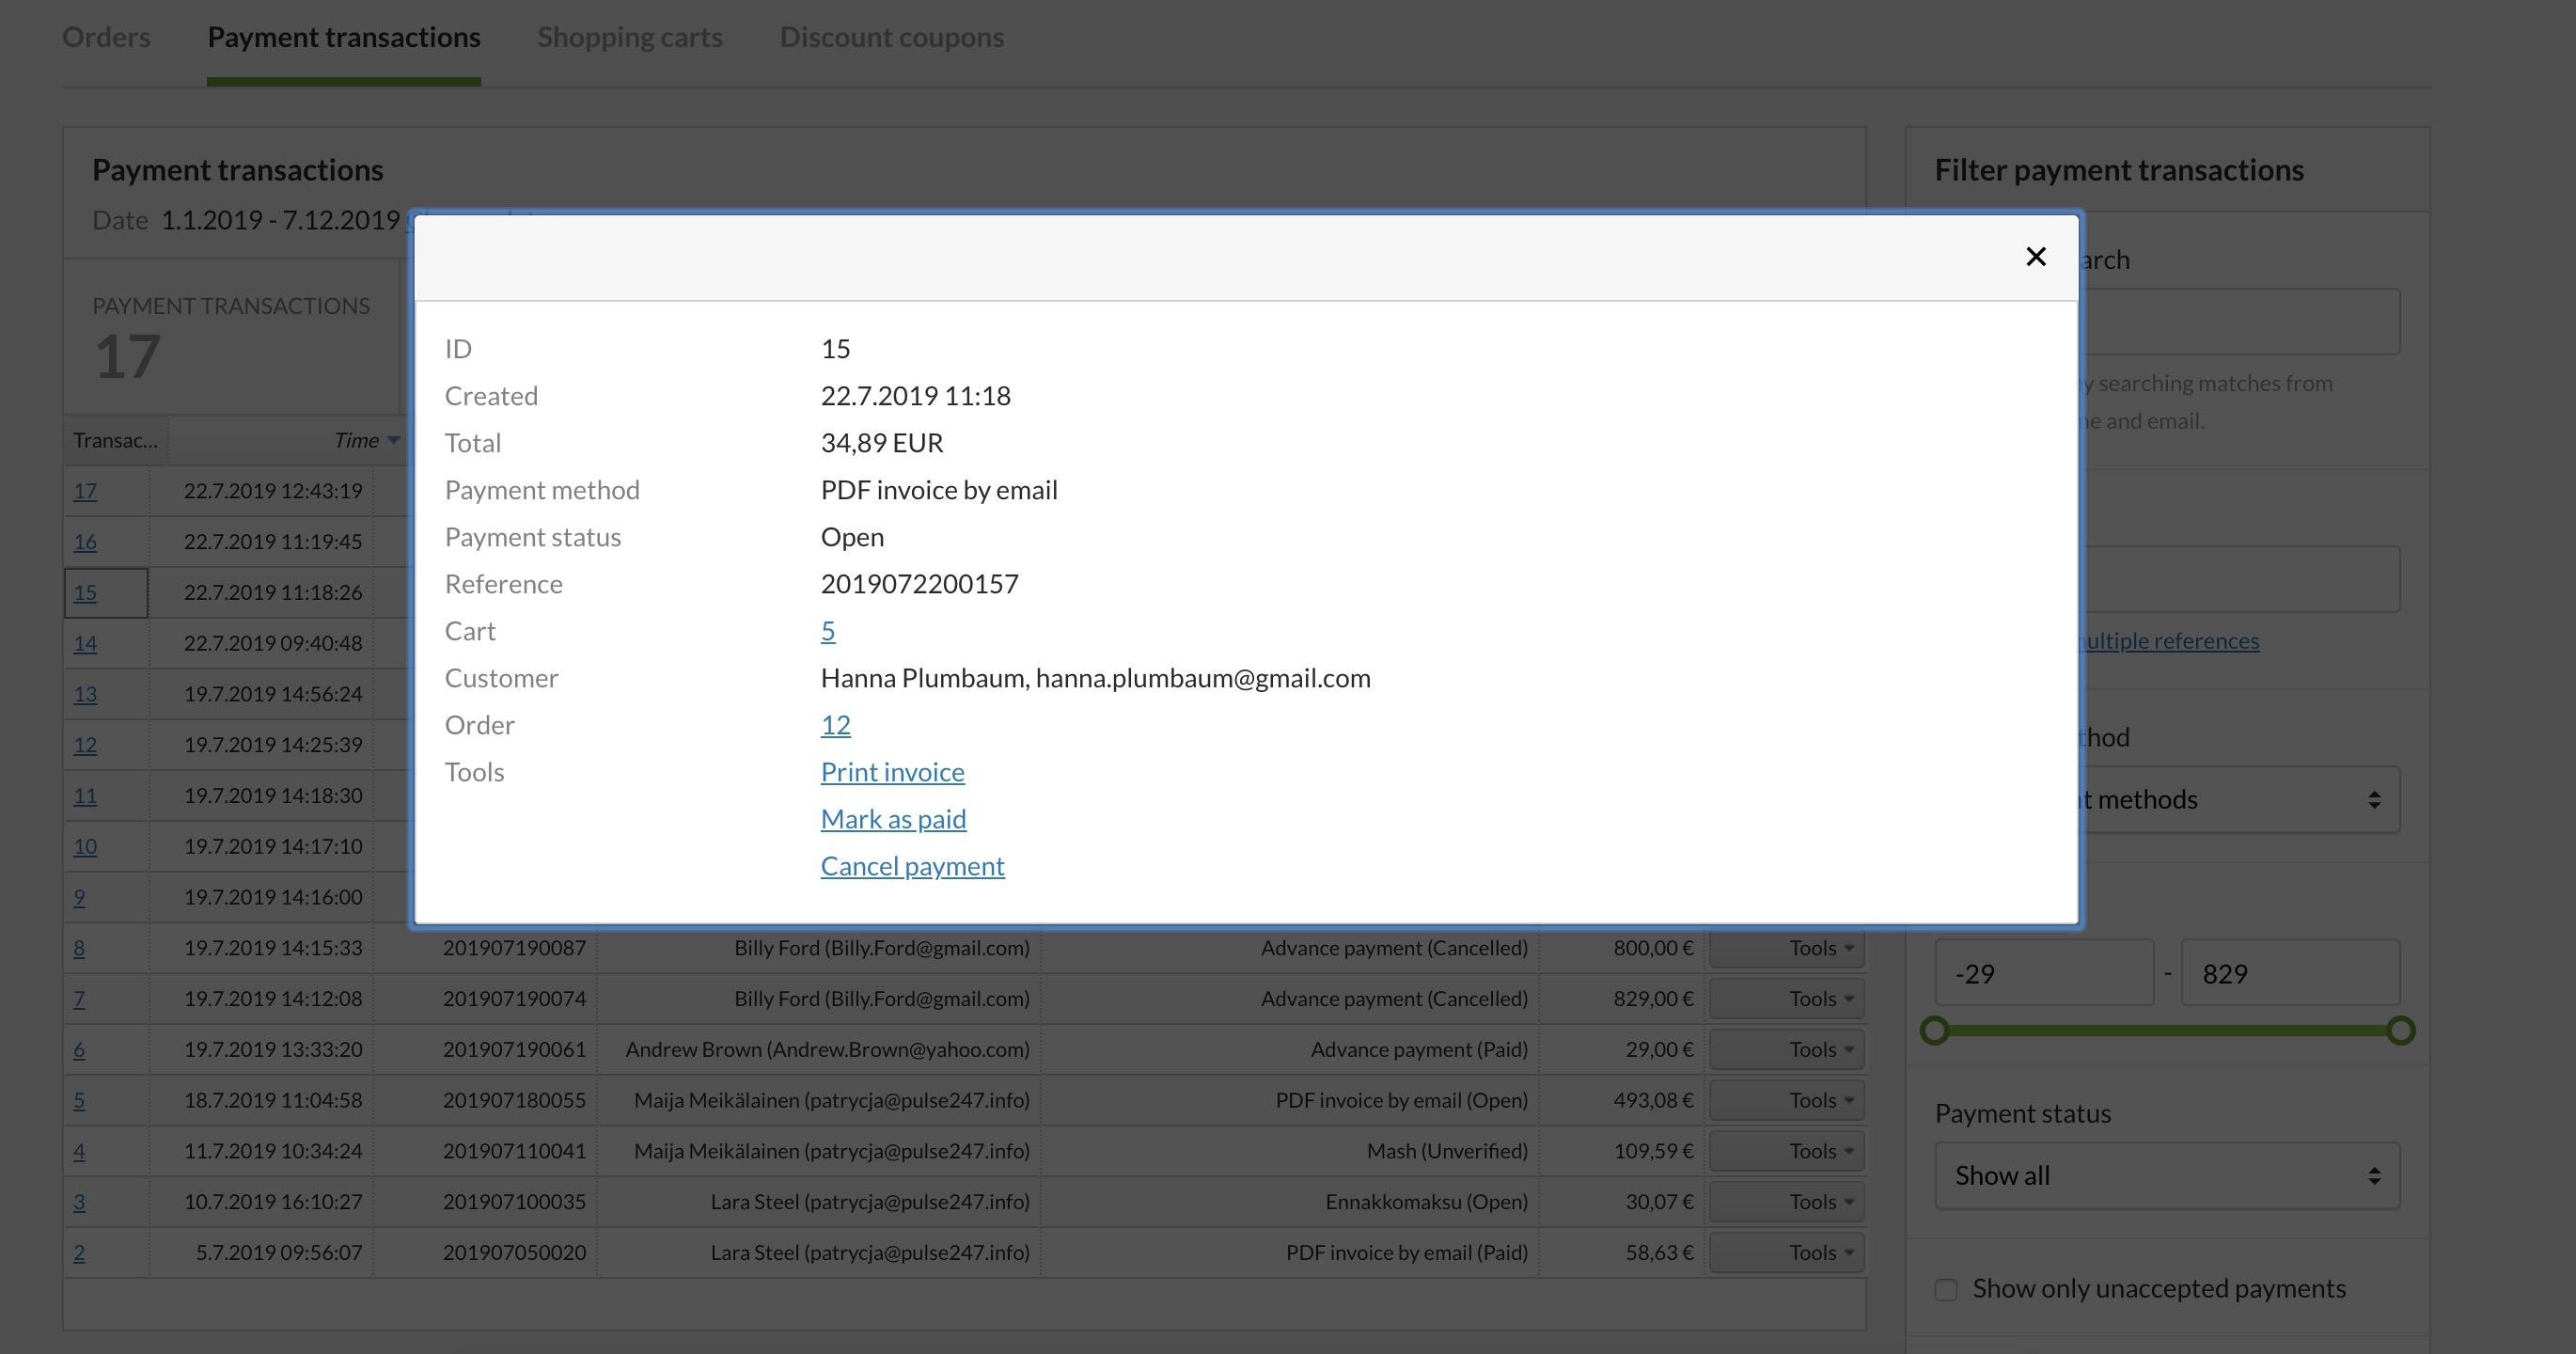Click the maximum amount field showing 829
Viewport: 2576px width, 1354px height.
[2289, 974]
